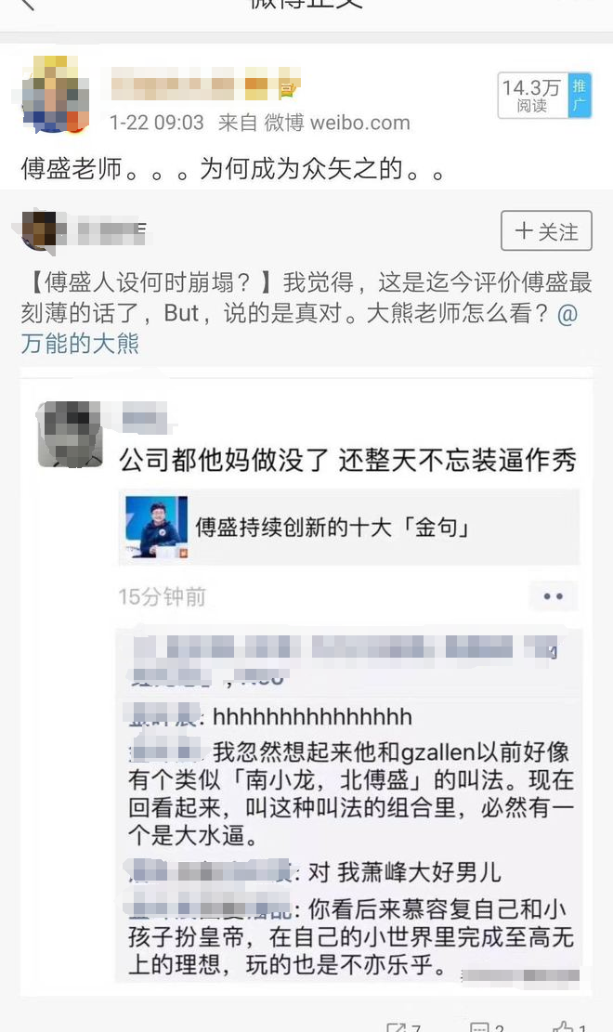
Task: View the 14.3万 阅读 read count
Action: 533,96
